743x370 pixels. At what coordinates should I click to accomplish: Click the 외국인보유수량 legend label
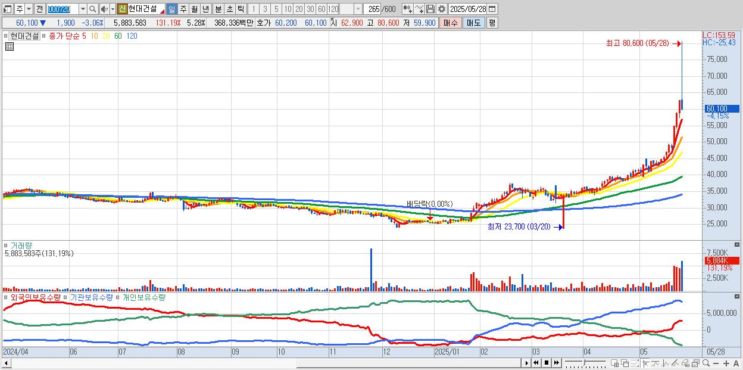click(36, 297)
